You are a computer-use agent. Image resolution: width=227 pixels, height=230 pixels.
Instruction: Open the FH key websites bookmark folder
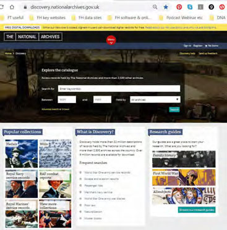pyautogui.click(x=48, y=18)
